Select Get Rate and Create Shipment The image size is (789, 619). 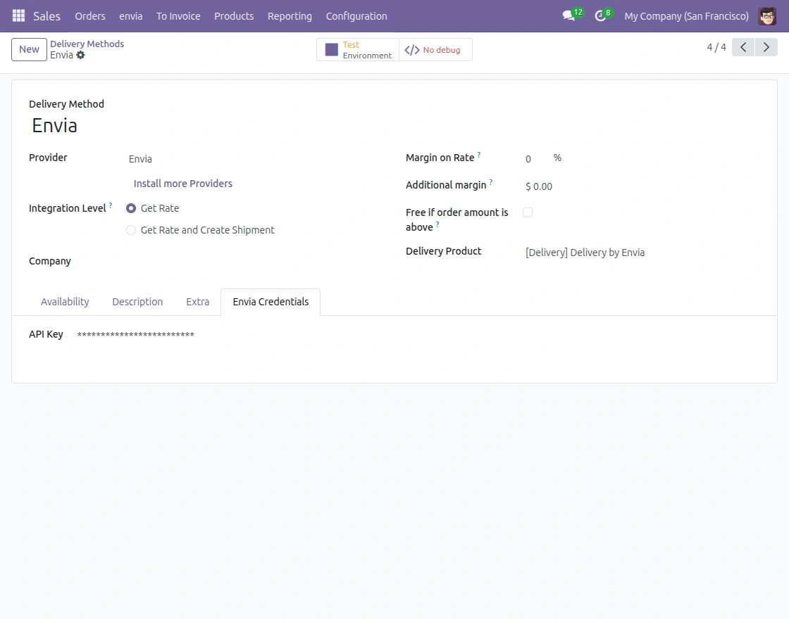[x=131, y=230]
